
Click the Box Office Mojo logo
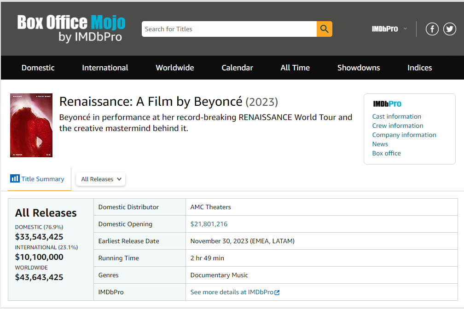(71, 29)
